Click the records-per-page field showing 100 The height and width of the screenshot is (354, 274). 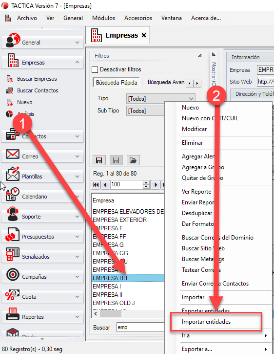127,185
